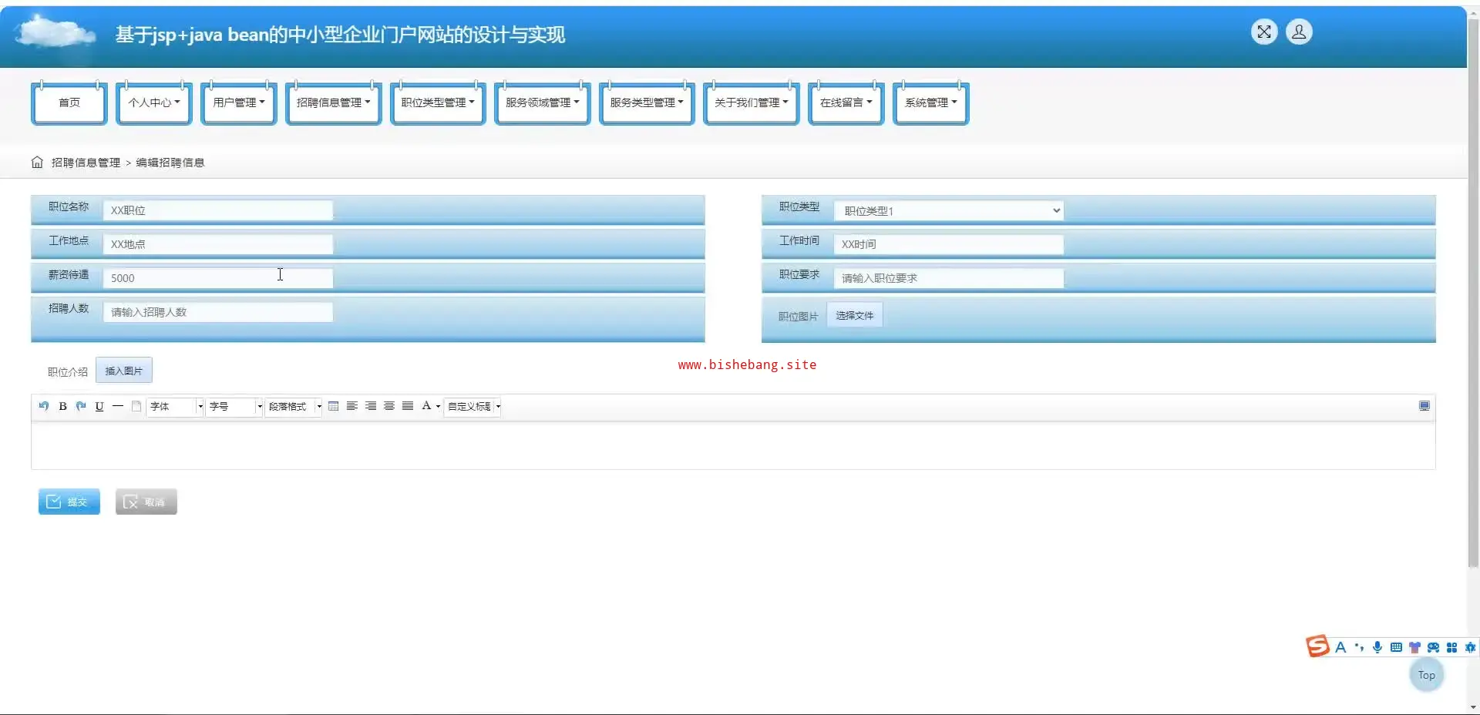Click the 提交 submit button
The image size is (1480, 715).
coord(69,502)
